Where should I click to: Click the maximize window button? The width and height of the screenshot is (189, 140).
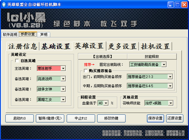click(178, 5)
